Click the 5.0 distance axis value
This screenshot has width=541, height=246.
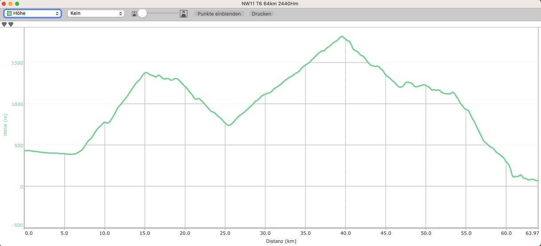click(x=65, y=233)
